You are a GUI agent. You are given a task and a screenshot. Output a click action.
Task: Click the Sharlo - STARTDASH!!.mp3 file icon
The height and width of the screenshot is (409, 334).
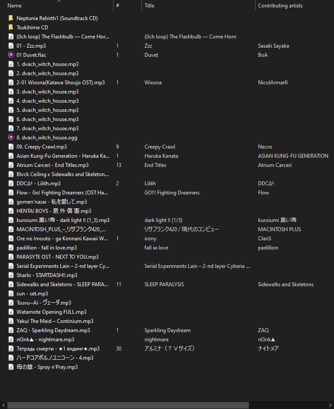pyautogui.click(x=11, y=275)
